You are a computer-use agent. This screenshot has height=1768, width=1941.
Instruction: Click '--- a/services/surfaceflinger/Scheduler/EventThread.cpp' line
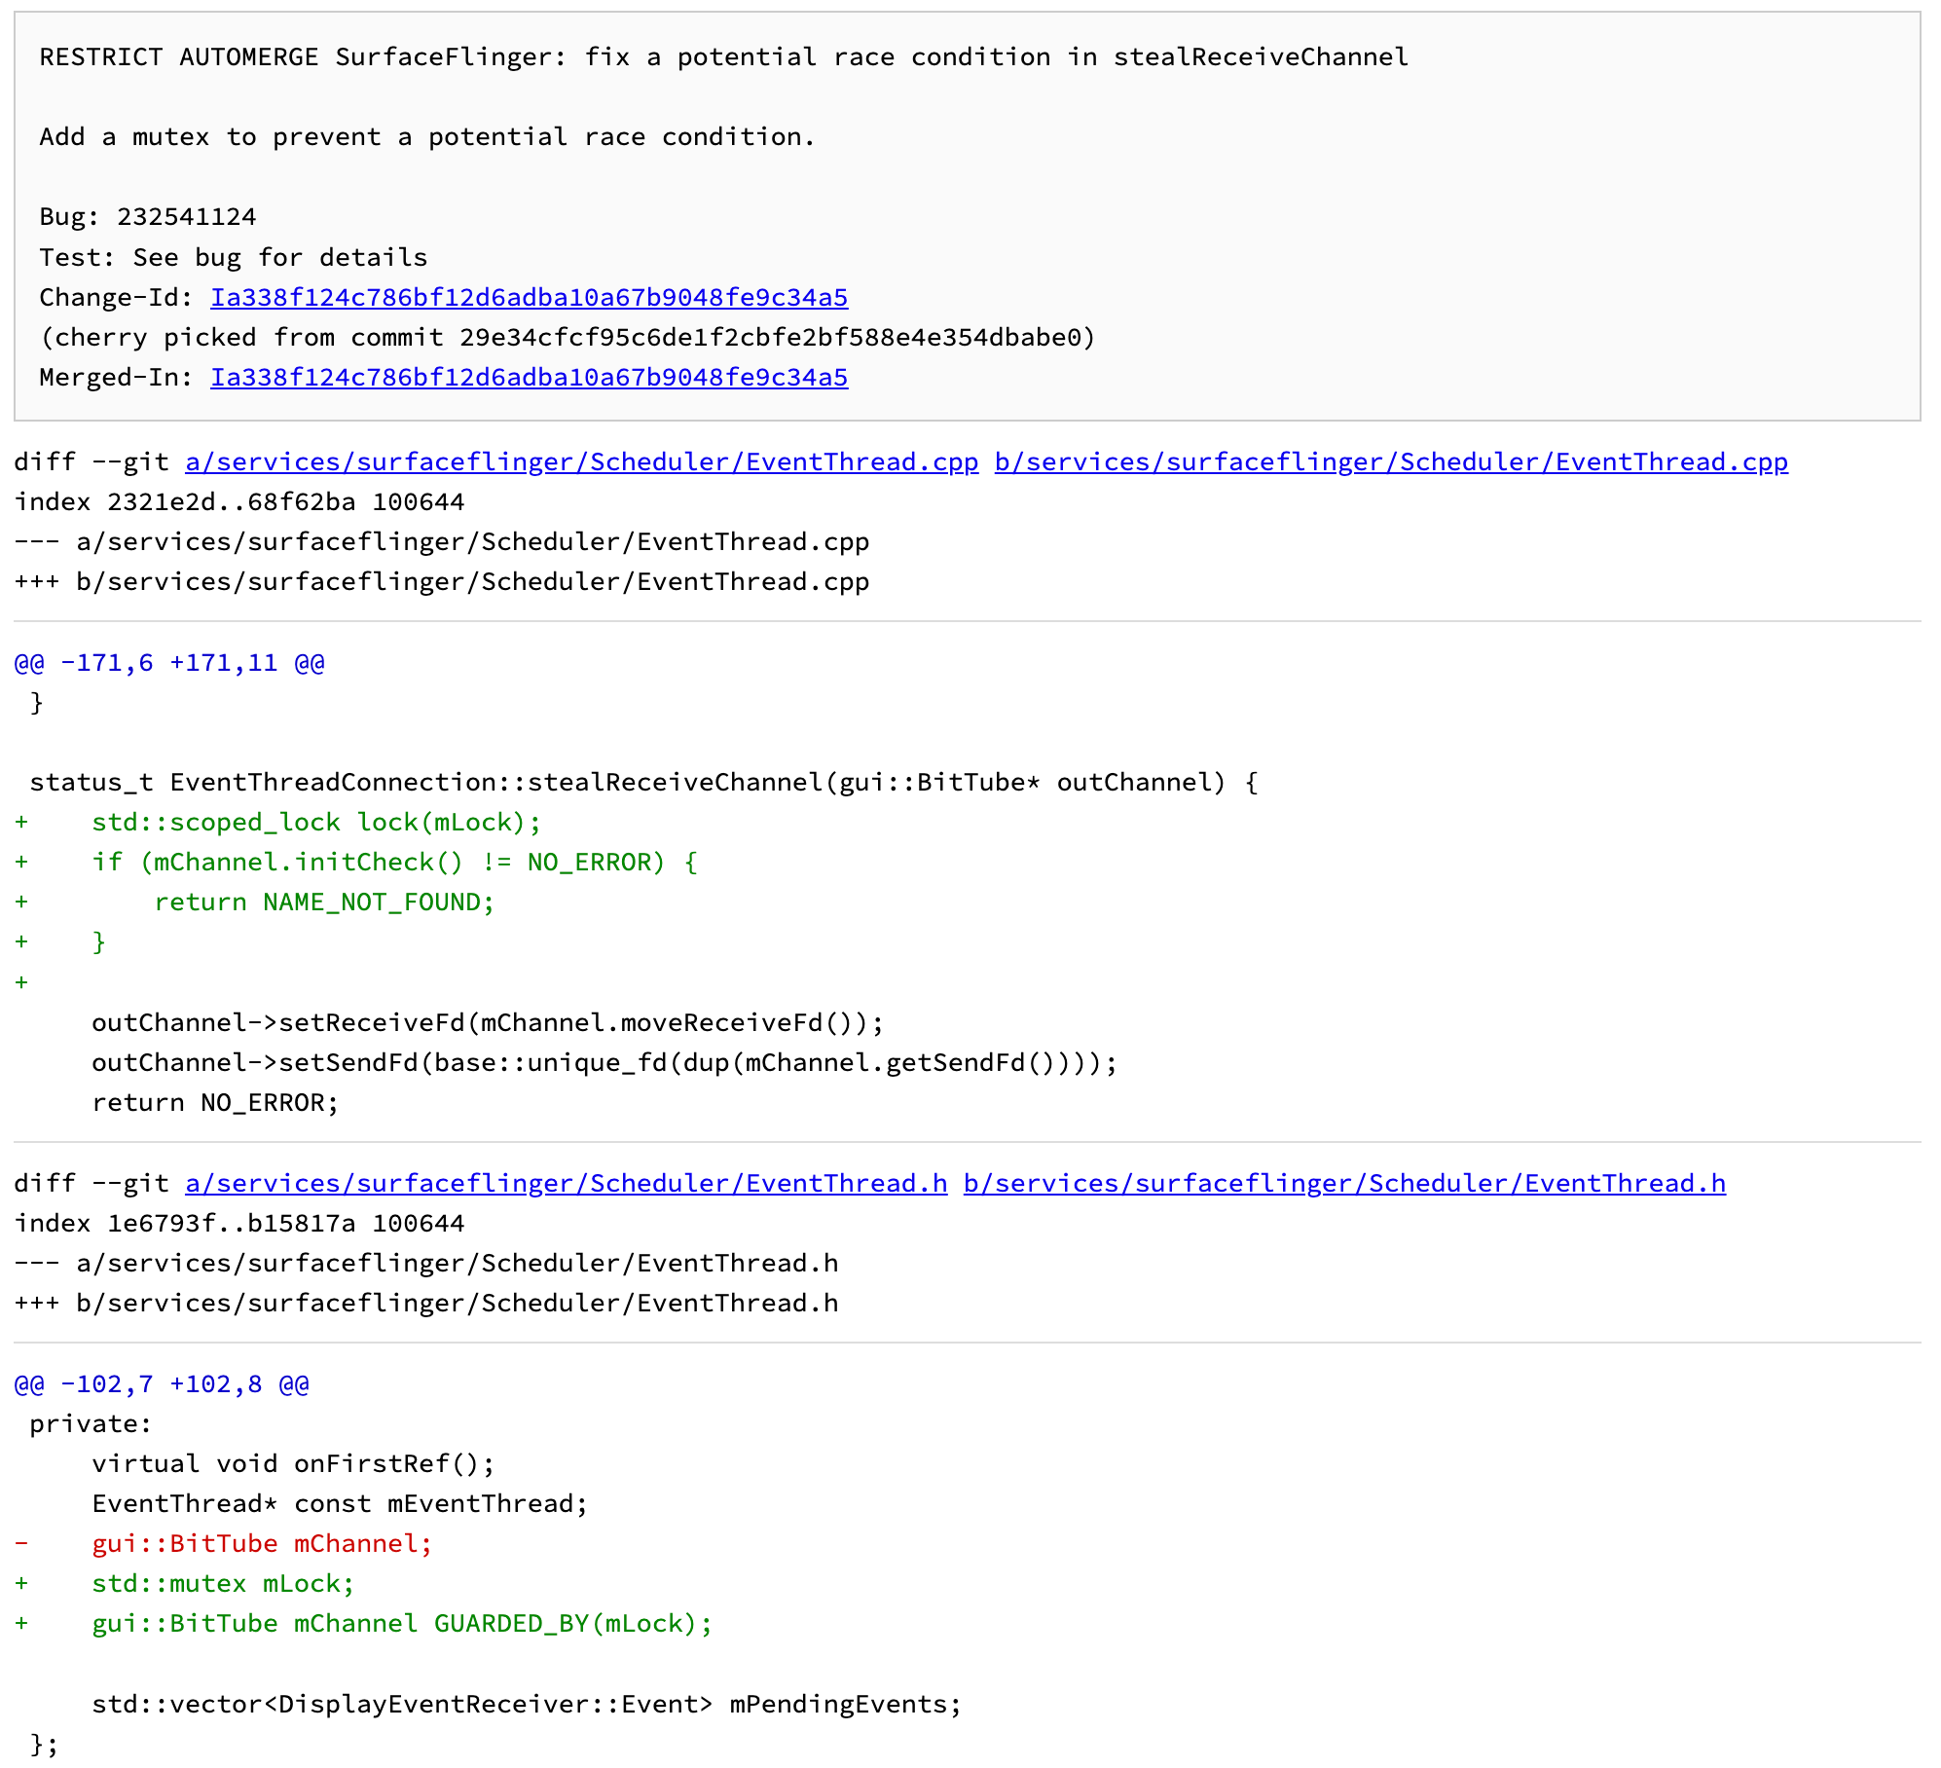coord(442,541)
